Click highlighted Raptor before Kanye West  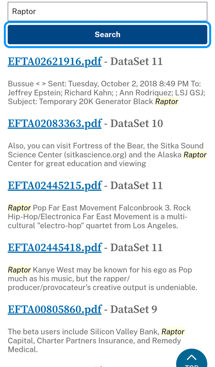pyautogui.click(x=19, y=270)
